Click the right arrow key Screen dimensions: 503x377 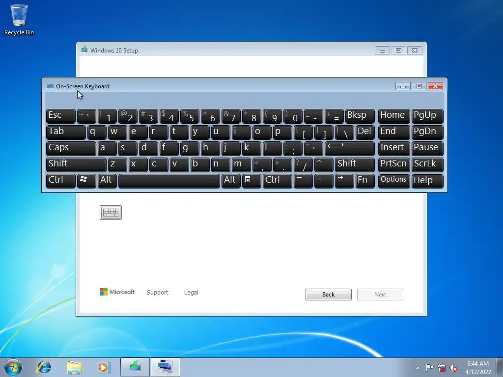tap(344, 181)
